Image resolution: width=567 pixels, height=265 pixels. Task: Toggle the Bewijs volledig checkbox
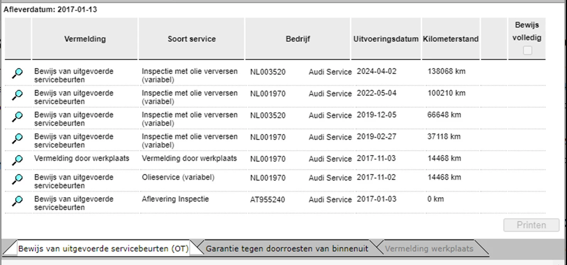[527, 50]
